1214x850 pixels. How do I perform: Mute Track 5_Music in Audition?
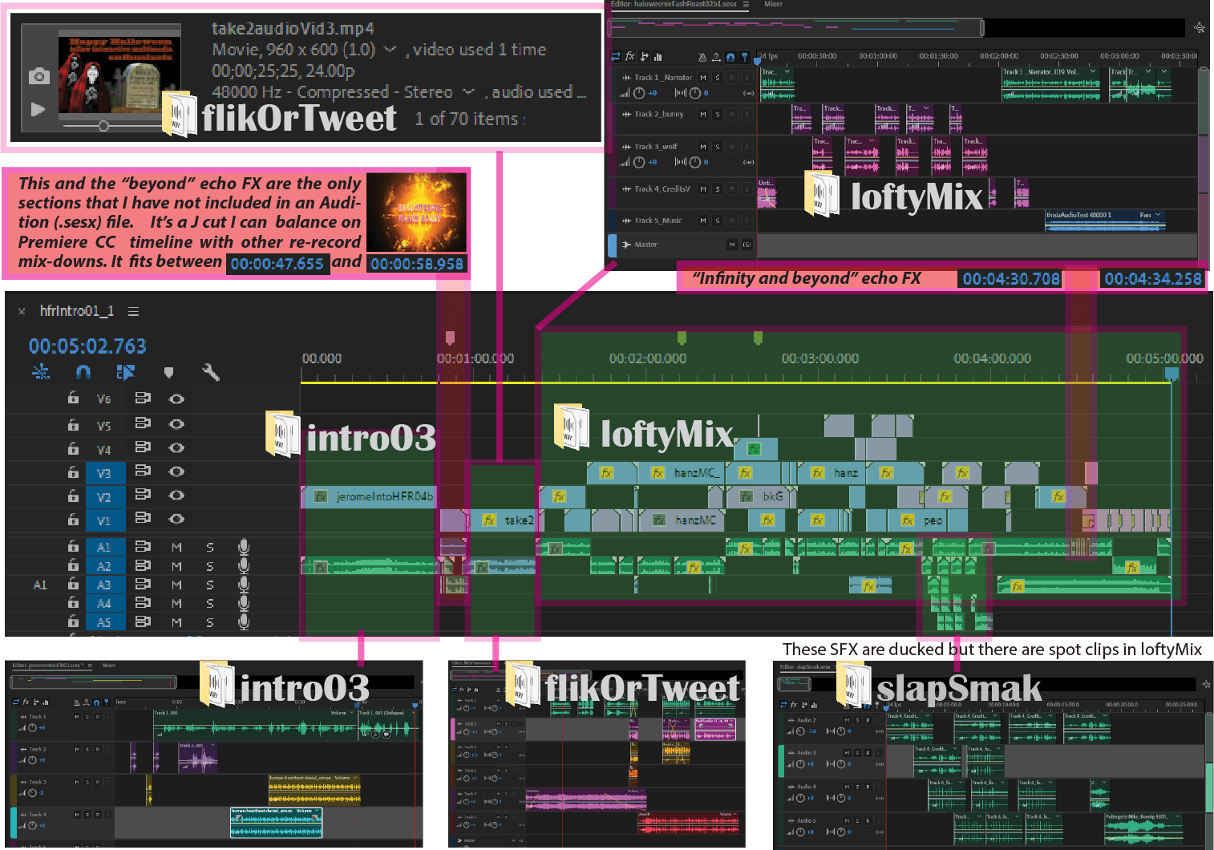pyautogui.click(x=703, y=221)
